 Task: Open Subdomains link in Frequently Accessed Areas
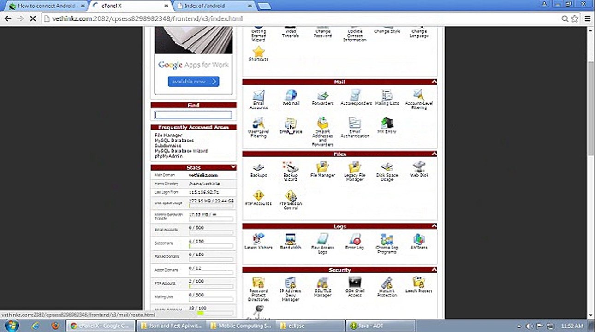[x=167, y=145]
